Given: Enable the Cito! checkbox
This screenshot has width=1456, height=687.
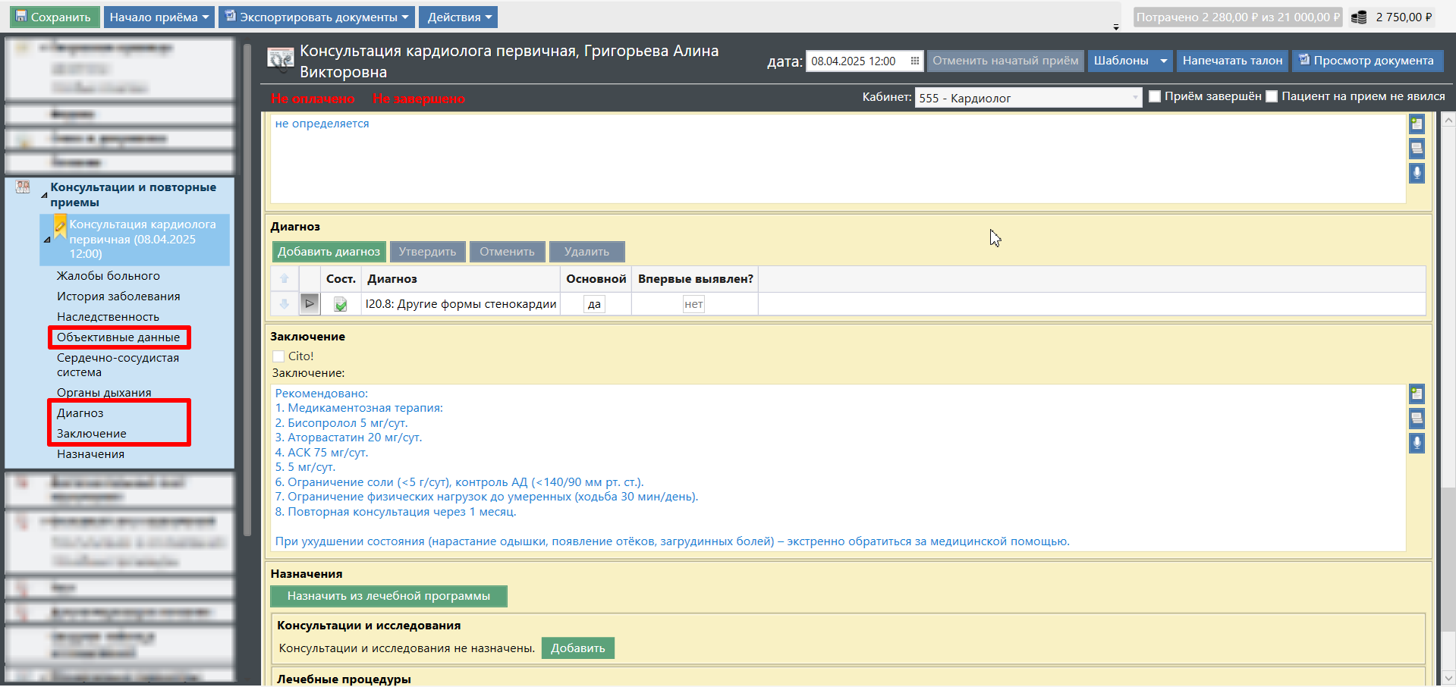Looking at the screenshot, I should tap(278, 356).
